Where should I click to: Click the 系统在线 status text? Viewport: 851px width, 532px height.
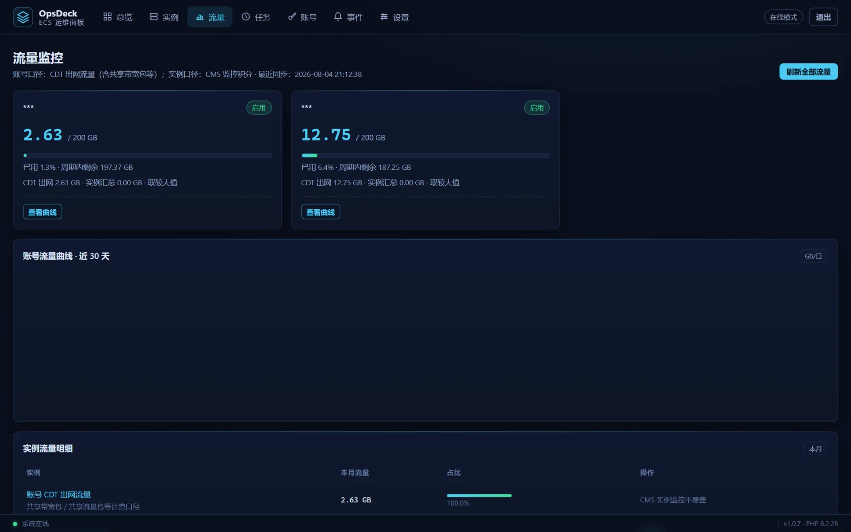point(35,524)
